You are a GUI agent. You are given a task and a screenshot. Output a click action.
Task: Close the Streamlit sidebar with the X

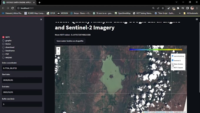[41, 19]
